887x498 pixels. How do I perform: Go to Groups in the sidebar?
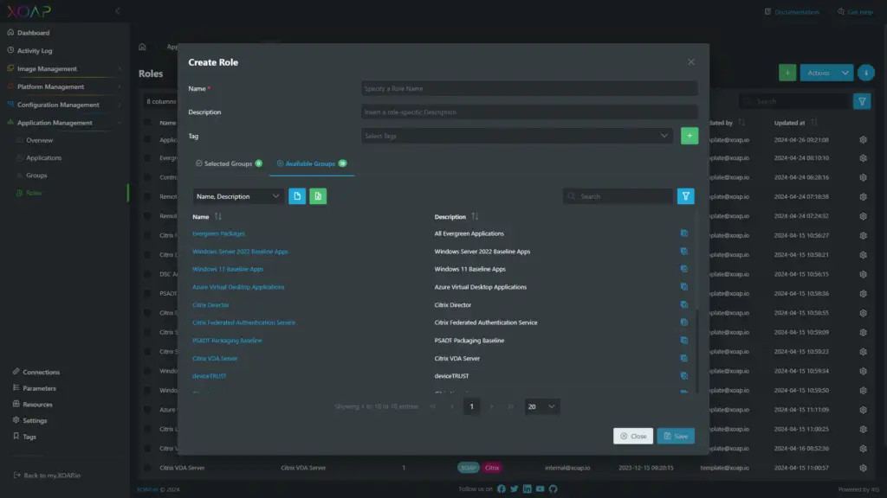point(36,176)
